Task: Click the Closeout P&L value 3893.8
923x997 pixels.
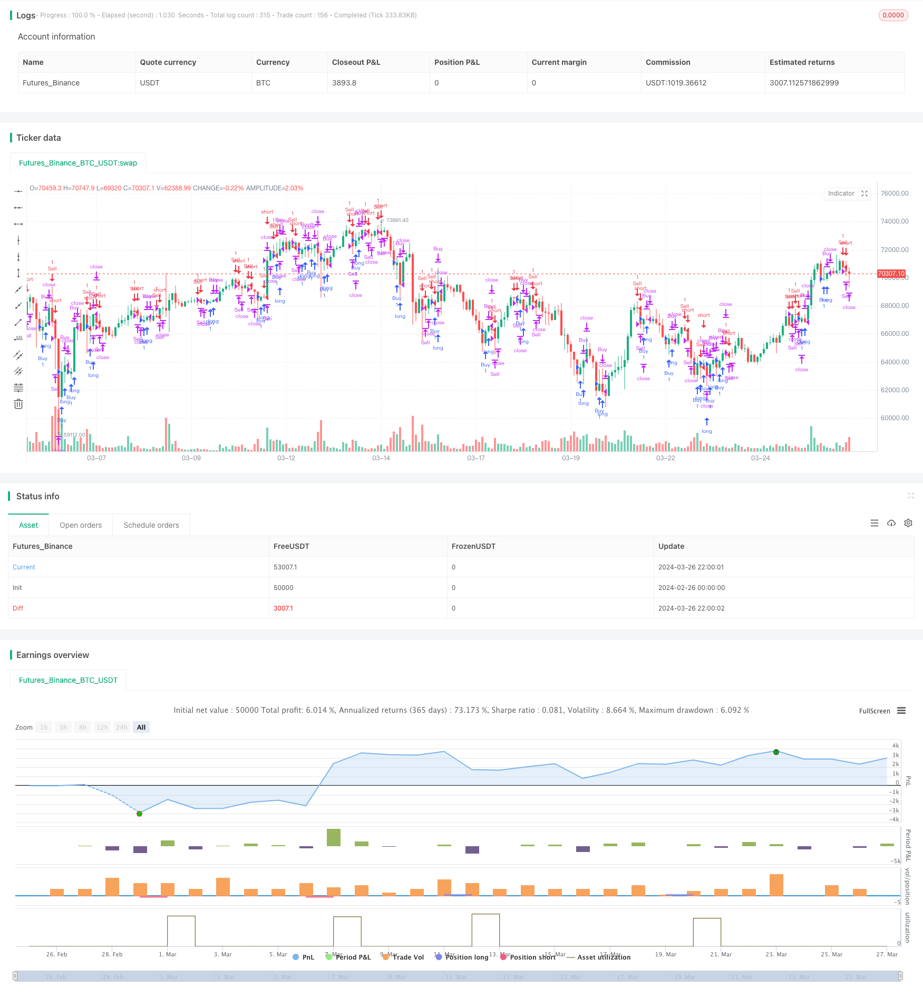Action: tap(344, 83)
